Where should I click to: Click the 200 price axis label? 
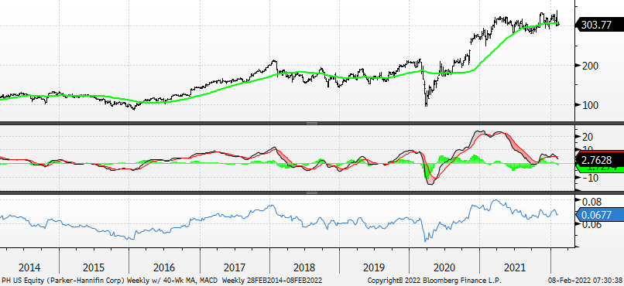590,66
